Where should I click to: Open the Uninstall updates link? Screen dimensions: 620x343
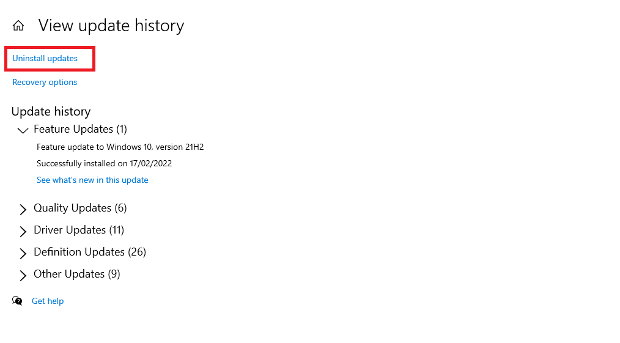pos(45,59)
